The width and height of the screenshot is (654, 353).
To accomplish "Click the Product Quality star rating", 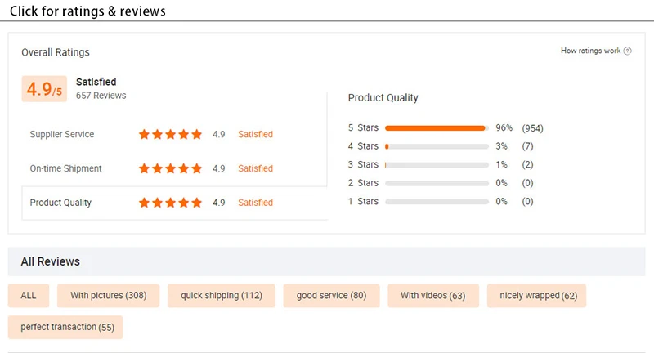I will (x=170, y=203).
